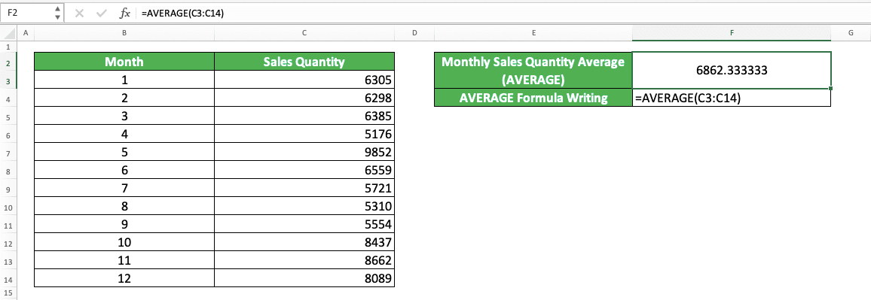This screenshot has height=300, width=871.
Task: Select row 7 header
Action: click(8, 152)
